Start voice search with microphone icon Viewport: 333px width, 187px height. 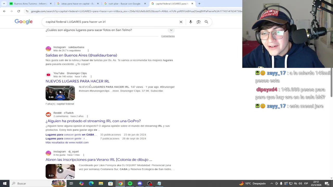pos(190,22)
